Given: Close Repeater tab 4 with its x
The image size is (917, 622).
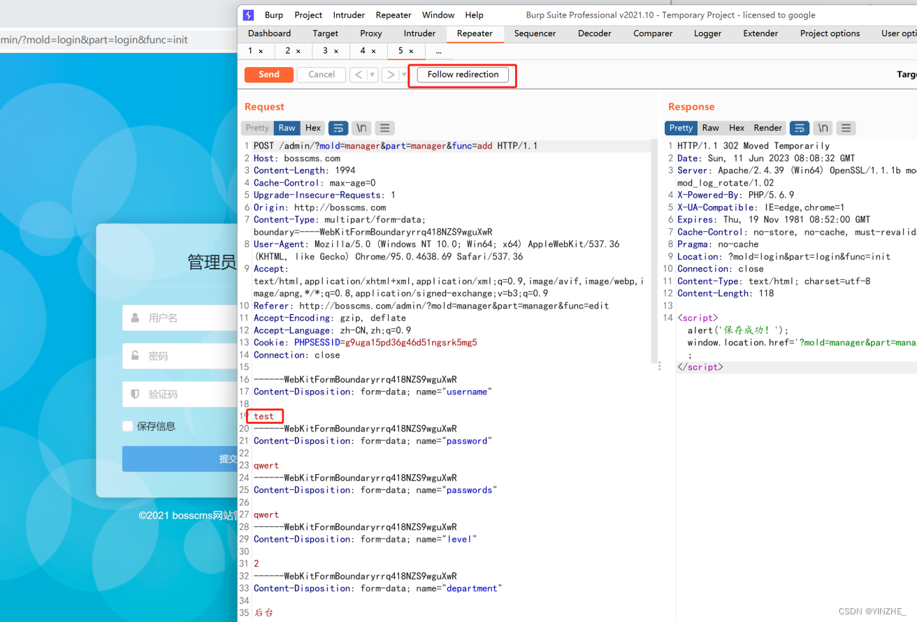Looking at the screenshot, I should point(373,51).
